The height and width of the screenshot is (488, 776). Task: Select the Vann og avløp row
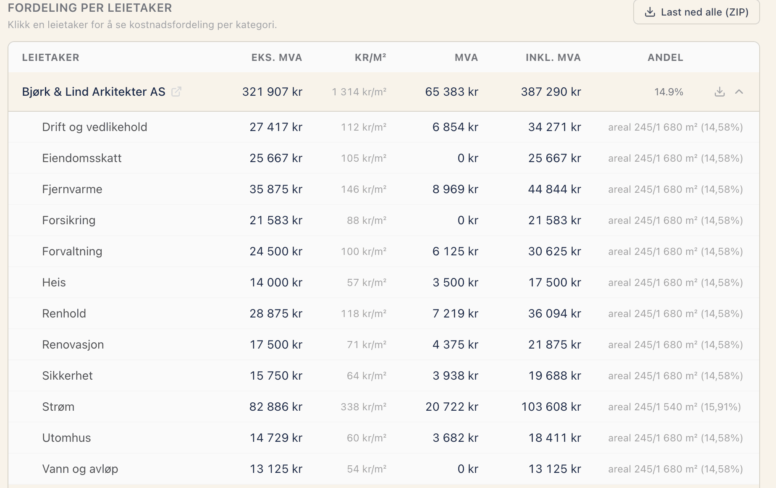tap(384, 469)
